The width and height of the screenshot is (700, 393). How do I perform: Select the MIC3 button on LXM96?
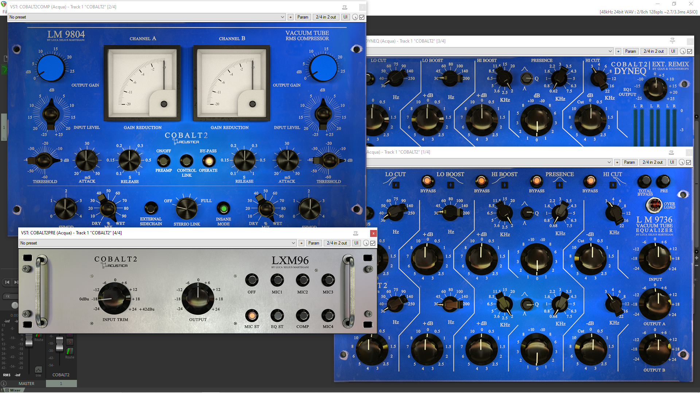328,280
